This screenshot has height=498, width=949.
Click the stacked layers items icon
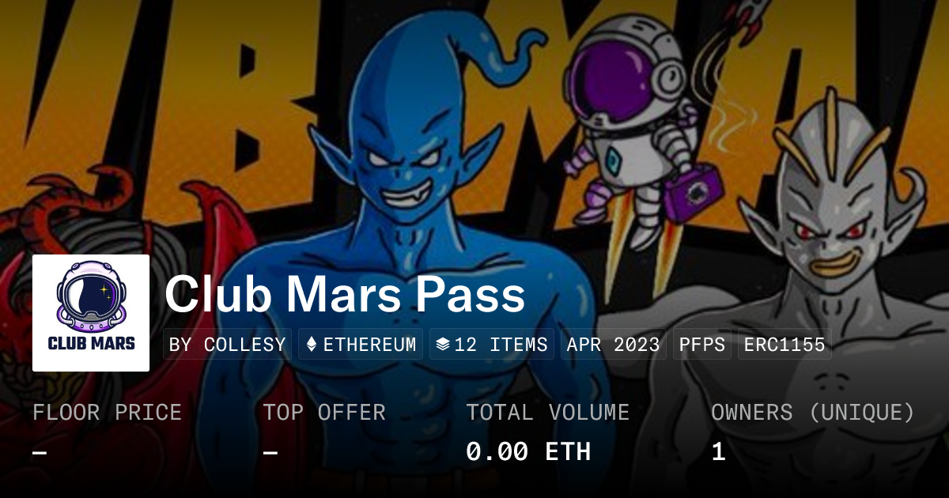tap(443, 345)
